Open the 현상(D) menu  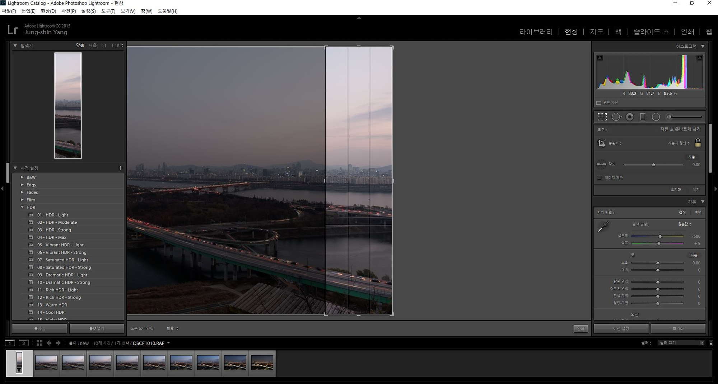pos(48,11)
